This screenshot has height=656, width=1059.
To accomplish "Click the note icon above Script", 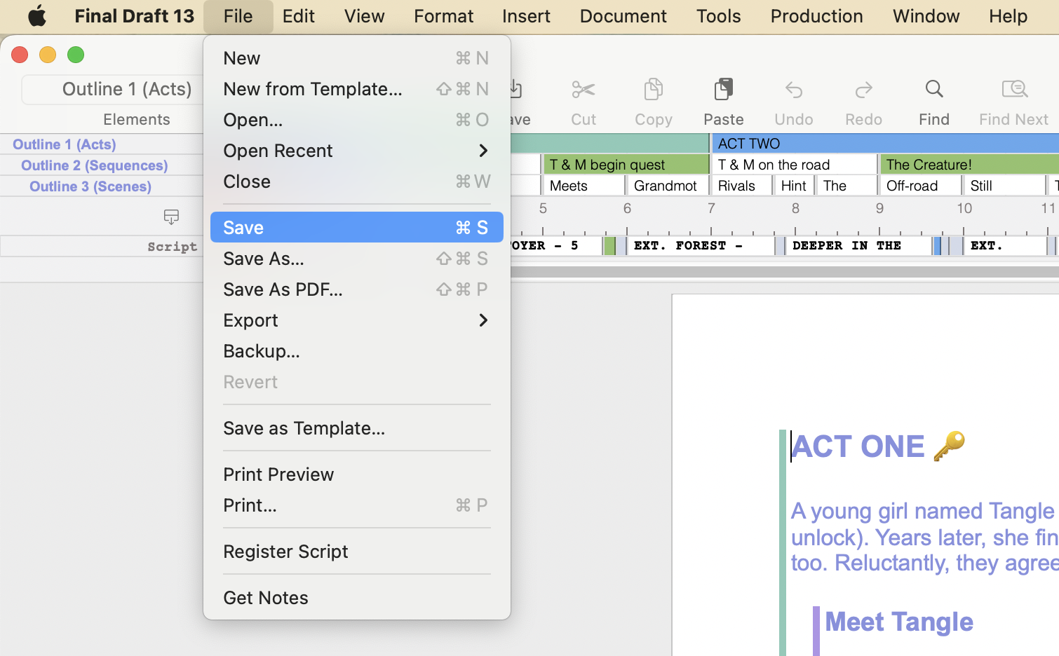I will [171, 217].
